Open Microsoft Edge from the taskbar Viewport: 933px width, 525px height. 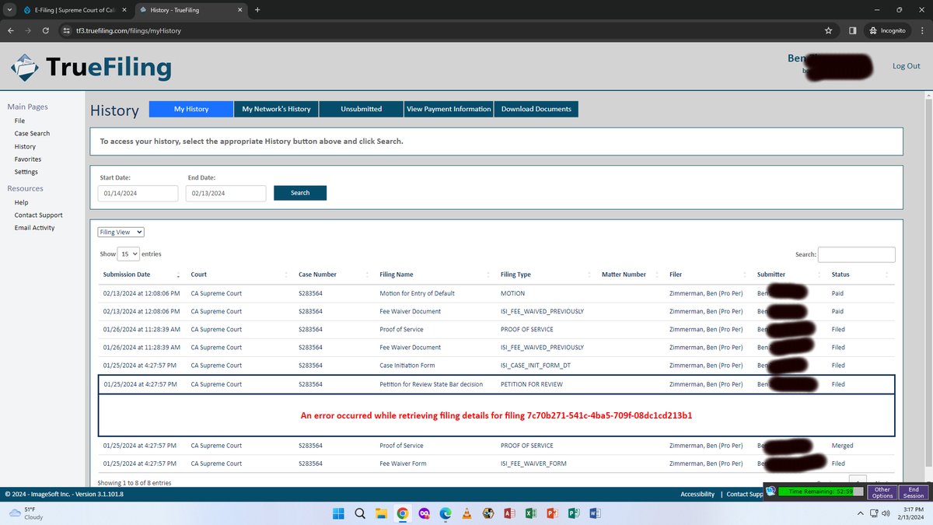point(445,513)
